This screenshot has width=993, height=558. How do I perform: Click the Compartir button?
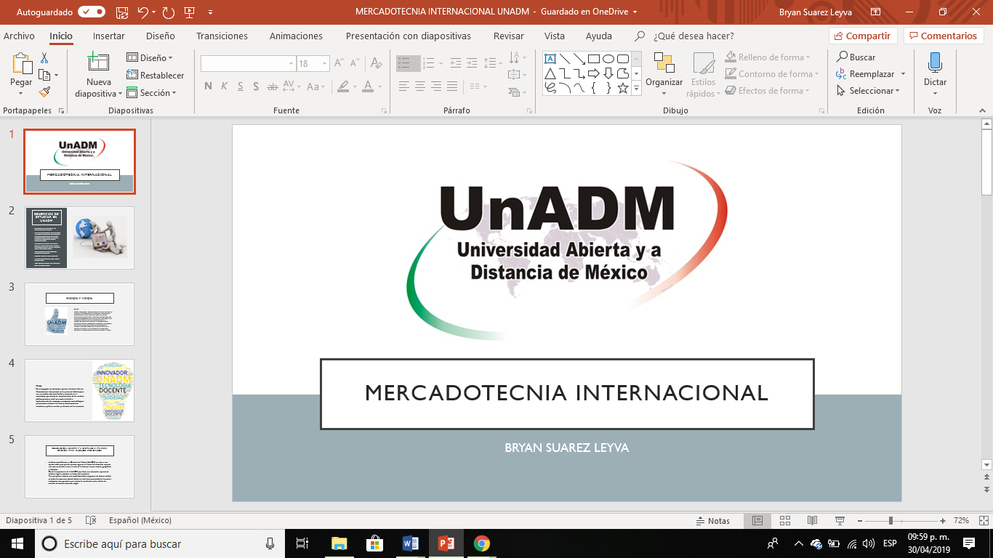tap(863, 36)
